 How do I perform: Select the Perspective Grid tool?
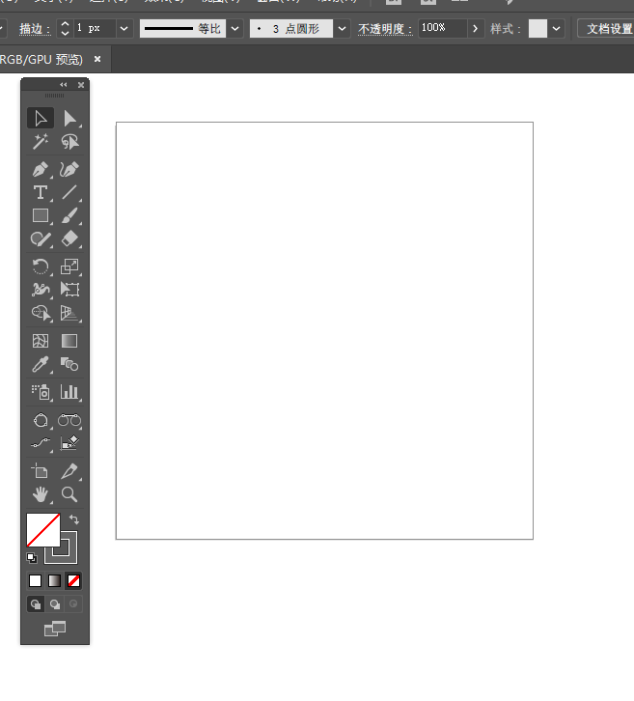tap(69, 313)
